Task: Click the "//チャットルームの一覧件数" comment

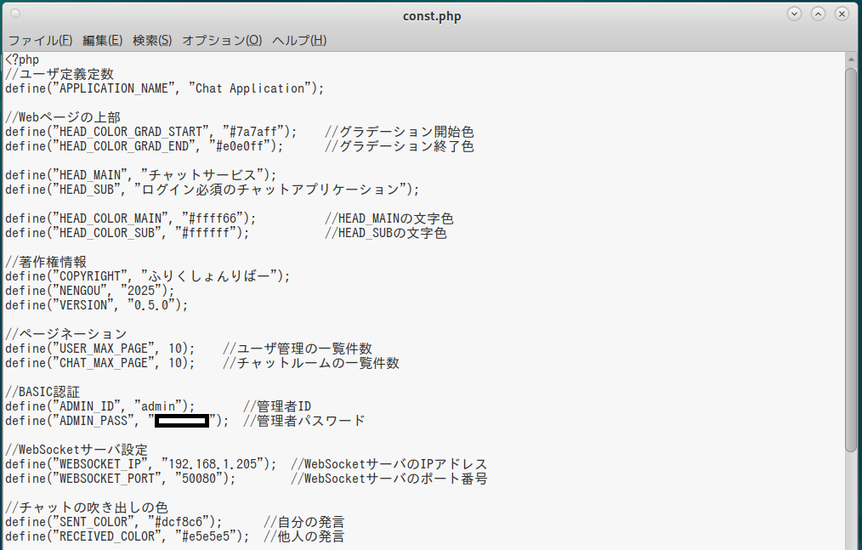Action: tap(311, 363)
